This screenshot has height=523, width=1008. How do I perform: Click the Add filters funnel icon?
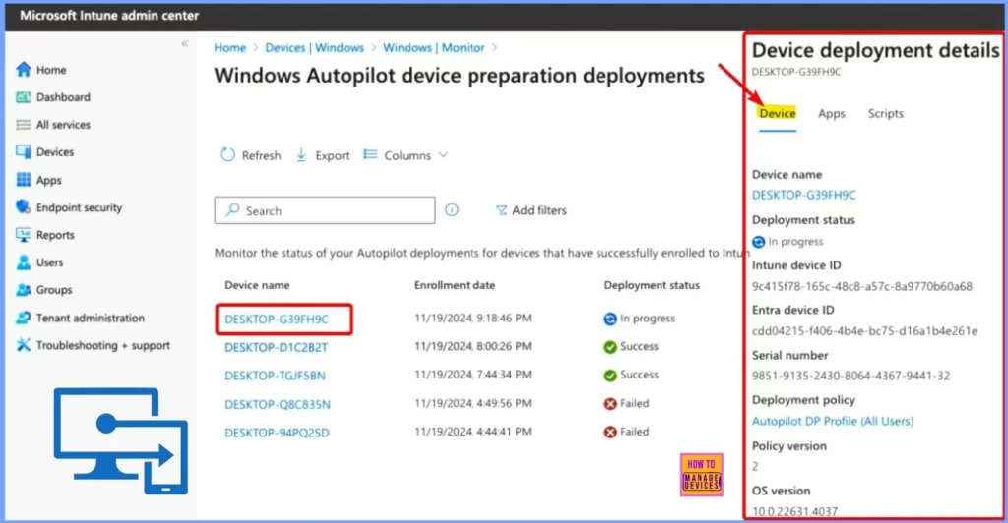click(x=501, y=210)
